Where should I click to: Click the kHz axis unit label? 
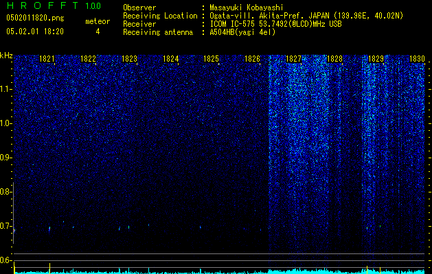click(x=6, y=55)
